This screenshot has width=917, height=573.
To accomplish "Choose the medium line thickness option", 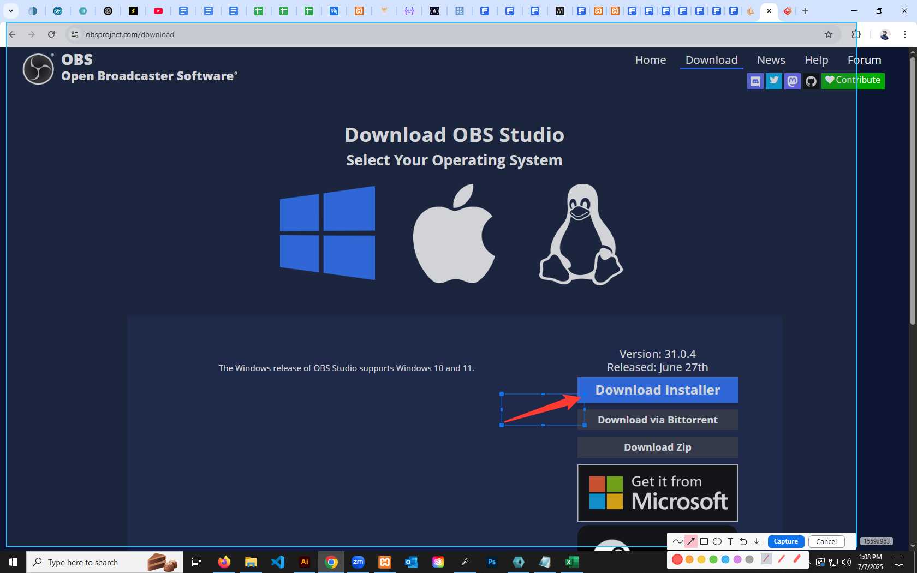I will coord(782,559).
